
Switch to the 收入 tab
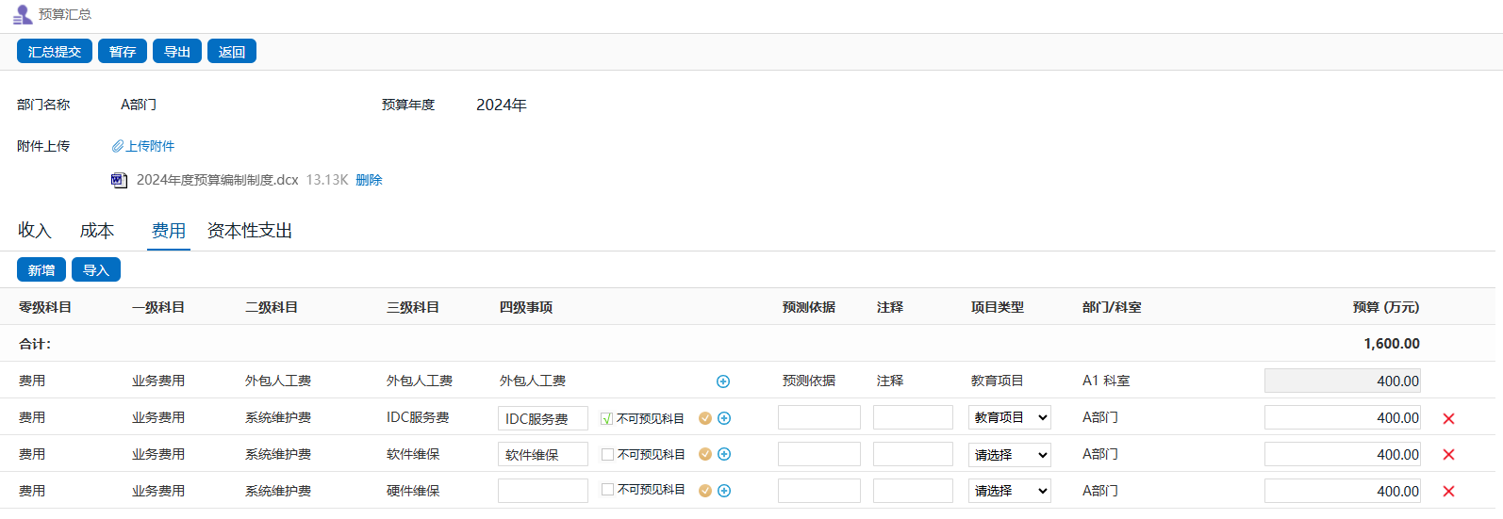click(34, 231)
